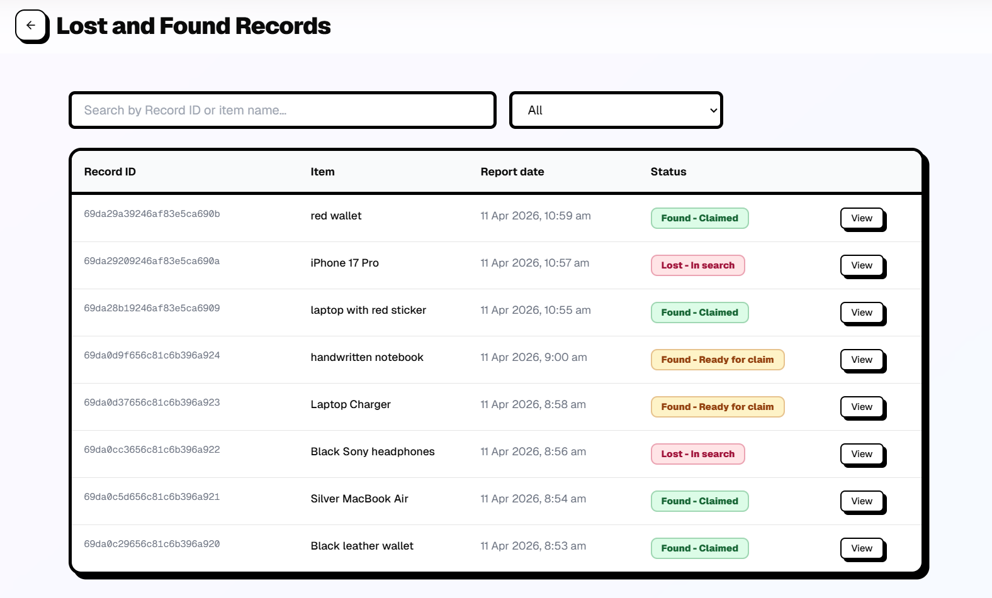This screenshot has height=598, width=992.
Task: View the Black leather wallet record
Action: (862, 548)
